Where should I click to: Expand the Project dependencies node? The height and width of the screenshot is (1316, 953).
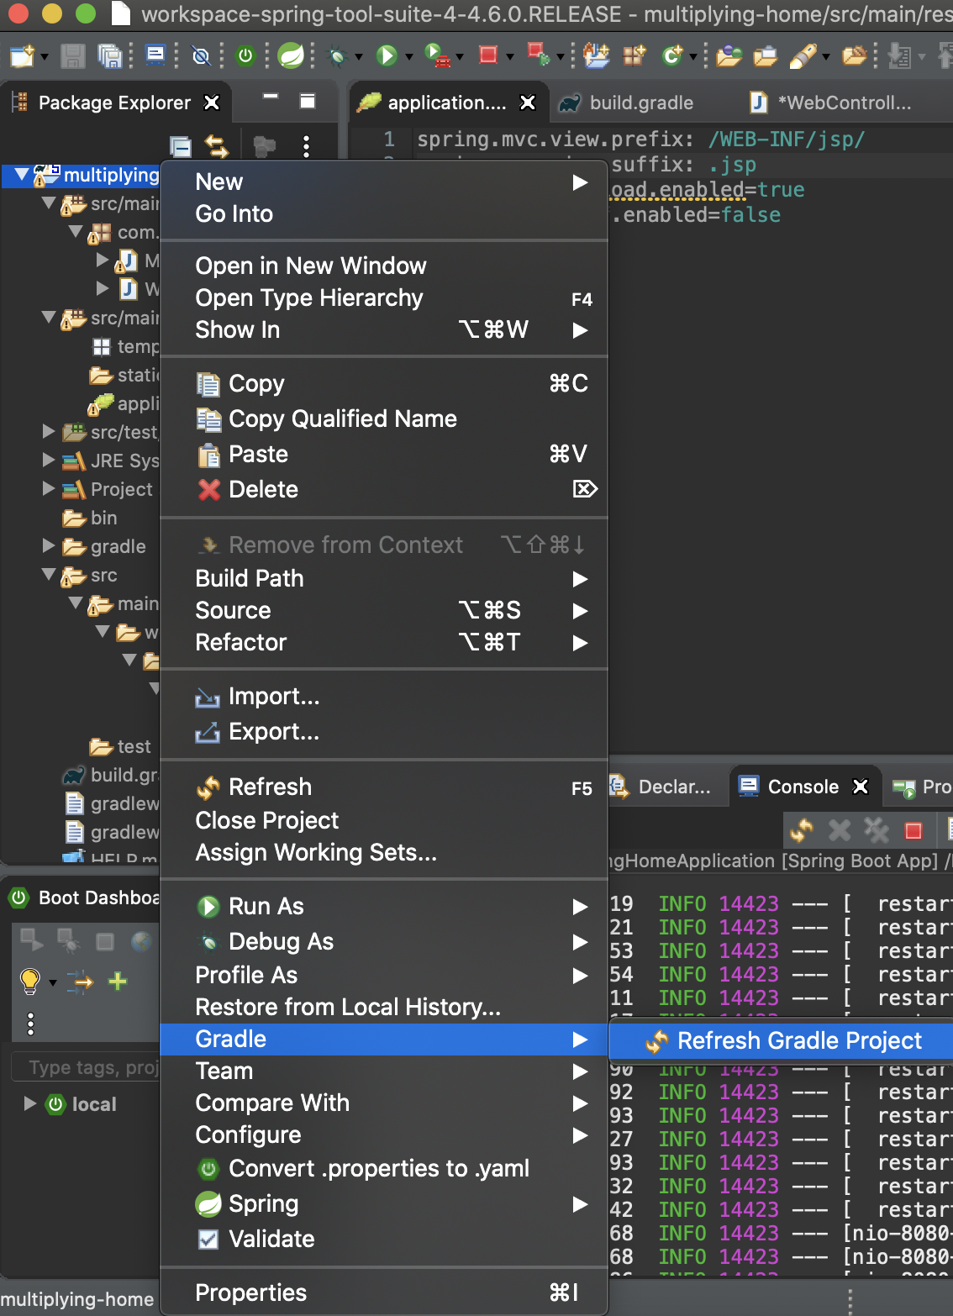pyautogui.click(x=50, y=488)
